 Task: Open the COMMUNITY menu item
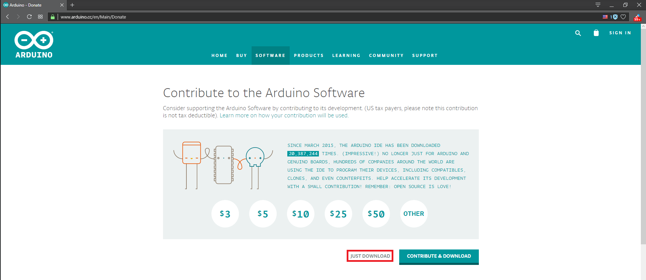point(386,56)
